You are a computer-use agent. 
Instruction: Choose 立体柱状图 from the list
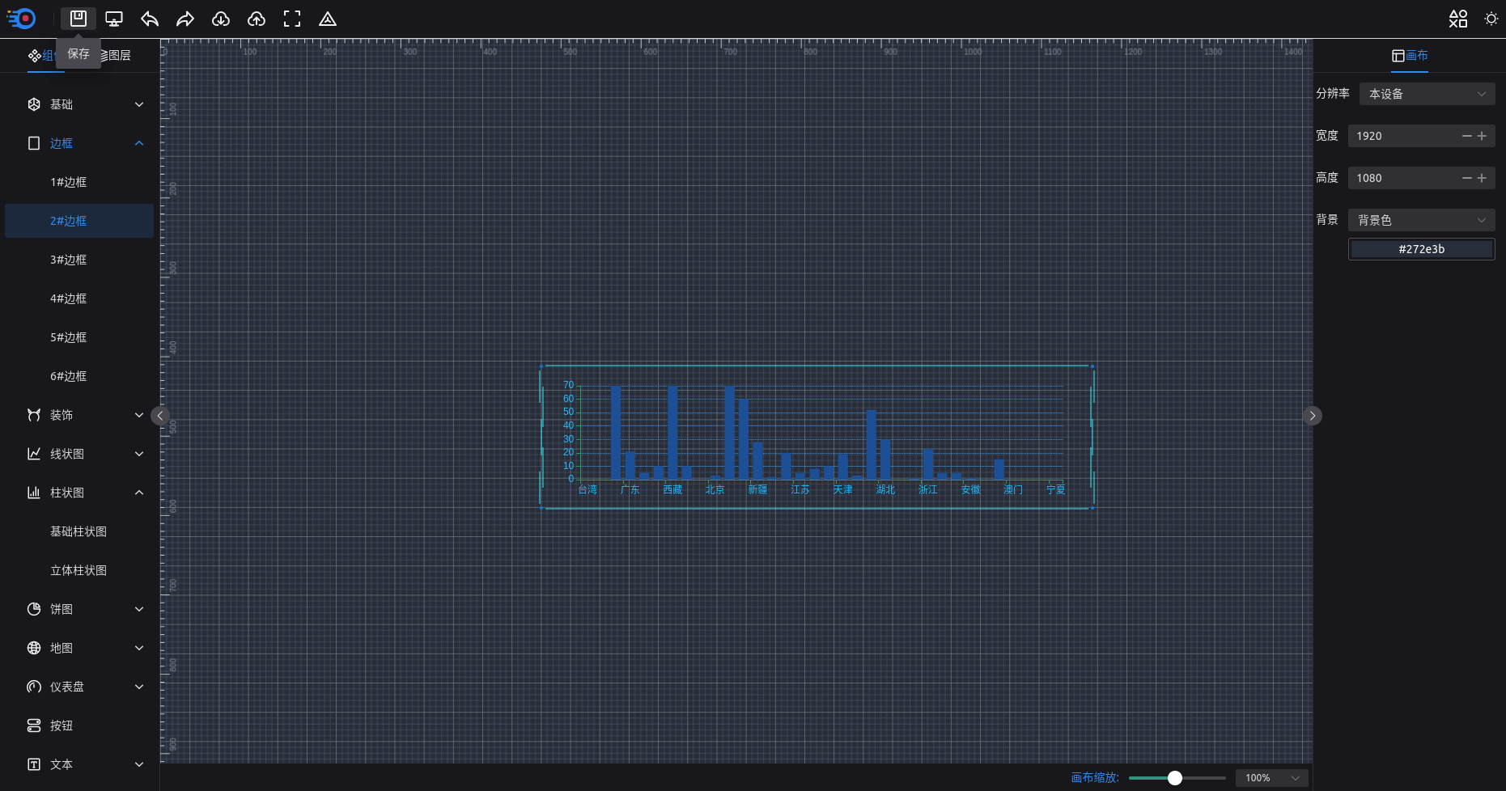click(x=78, y=570)
